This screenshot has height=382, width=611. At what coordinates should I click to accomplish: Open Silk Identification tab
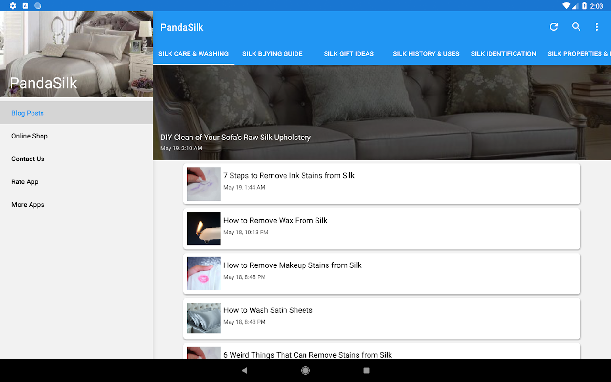(x=504, y=54)
